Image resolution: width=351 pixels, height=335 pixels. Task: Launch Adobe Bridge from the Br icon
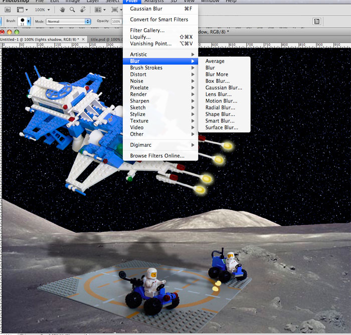tap(8, 10)
